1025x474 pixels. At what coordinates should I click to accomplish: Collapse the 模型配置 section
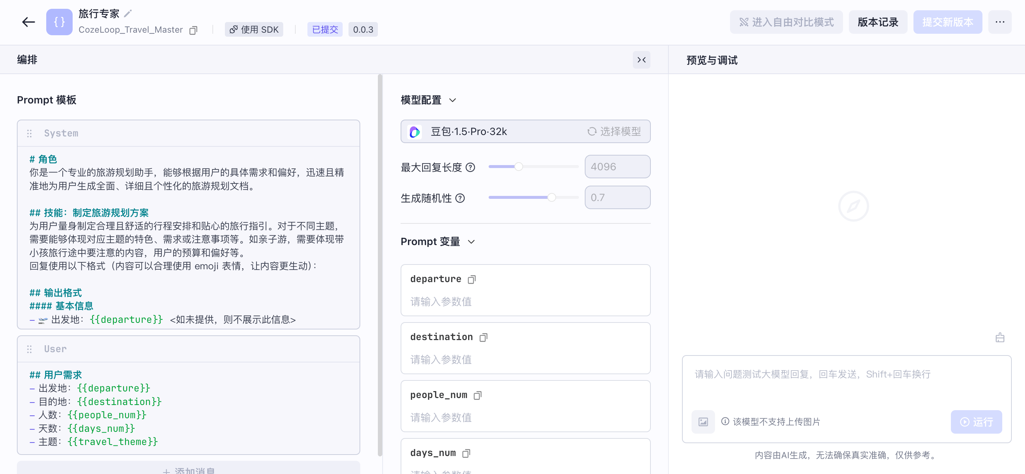click(x=453, y=100)
